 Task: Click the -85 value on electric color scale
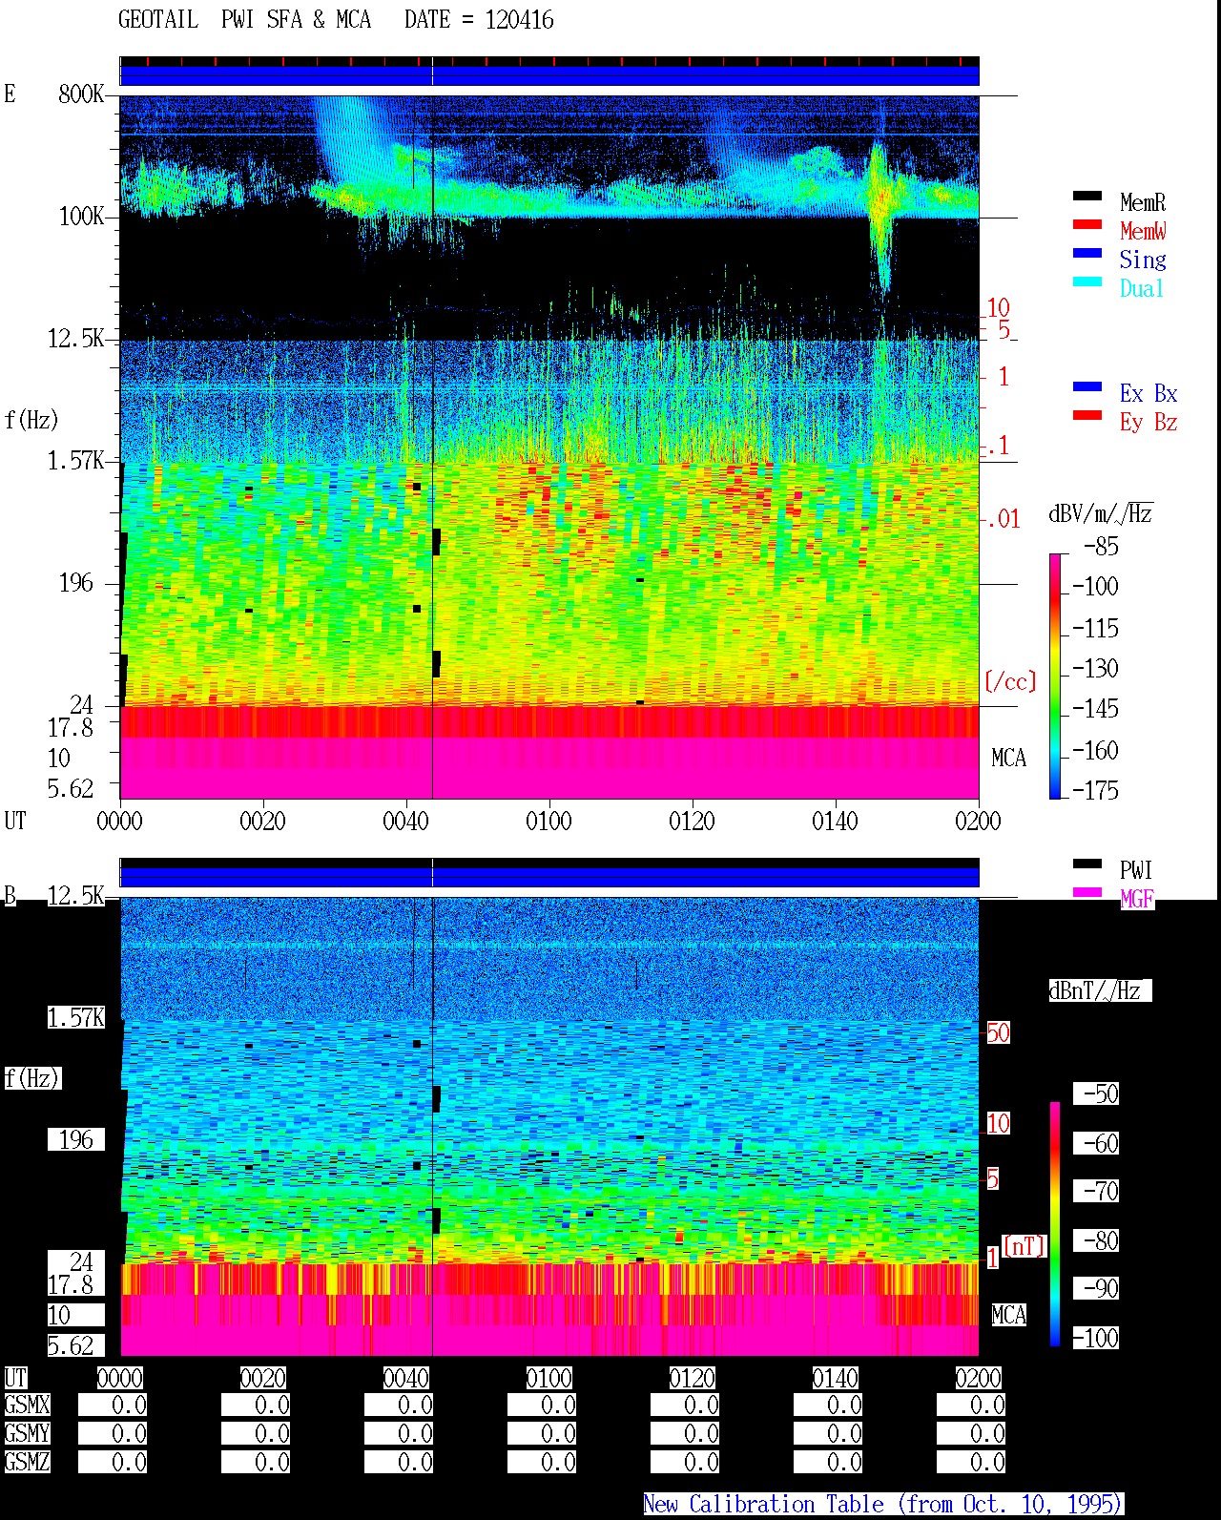point(1102,547)
